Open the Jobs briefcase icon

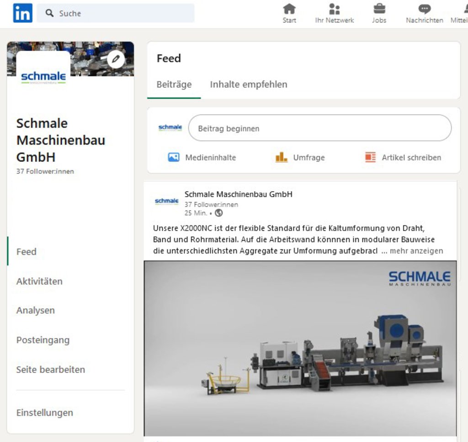[x=379, y=9]
